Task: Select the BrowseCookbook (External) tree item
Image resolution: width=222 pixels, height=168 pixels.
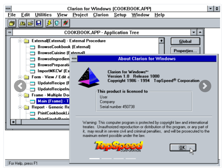Action: [x=64, y=47]
